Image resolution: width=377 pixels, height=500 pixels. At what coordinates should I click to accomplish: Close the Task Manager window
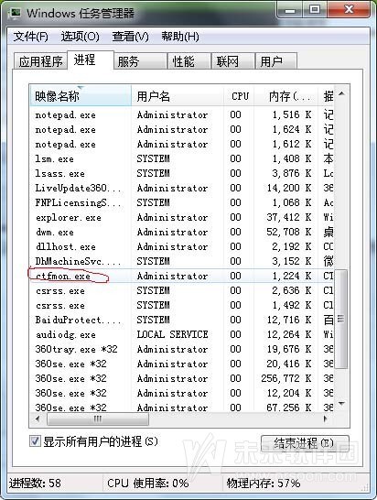[x=349, y=10]
